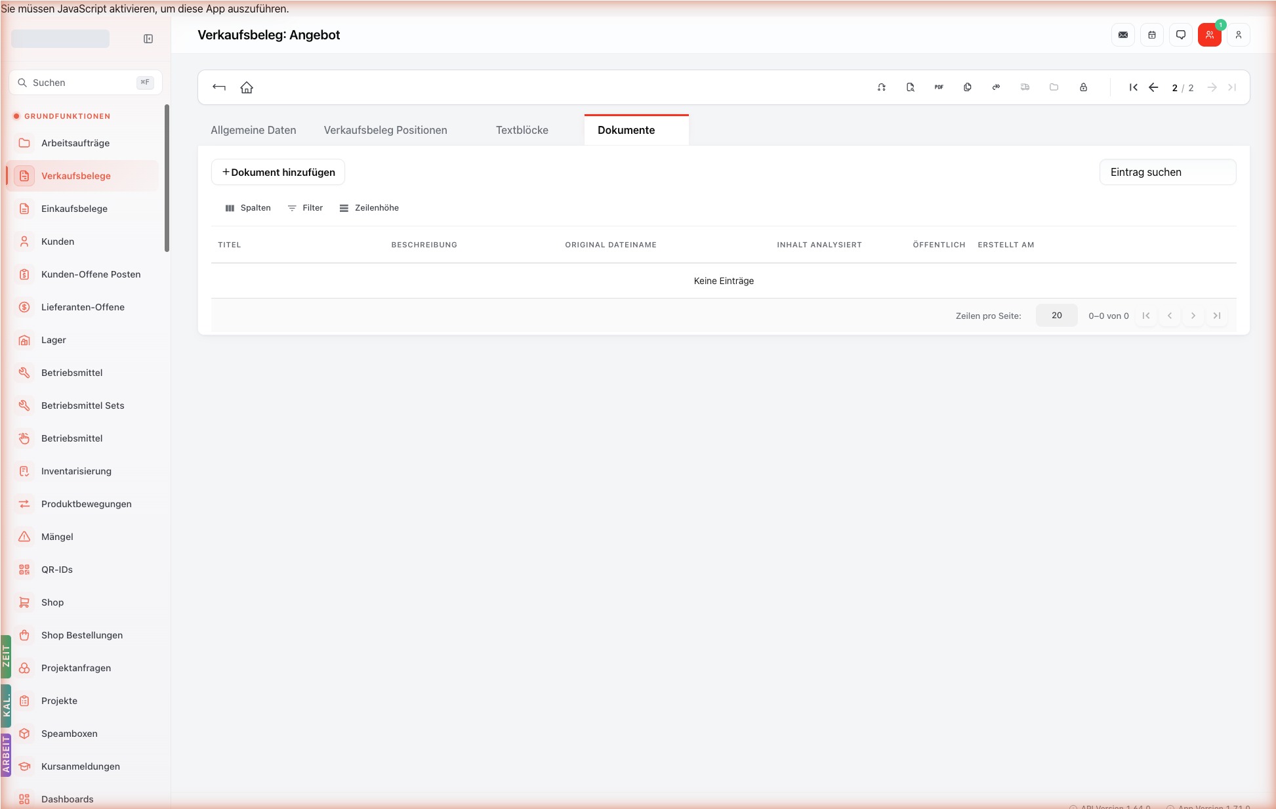Screen dimensions: 1276x809
Task: Go to next table page in pagination
Action: point(1193,316)
